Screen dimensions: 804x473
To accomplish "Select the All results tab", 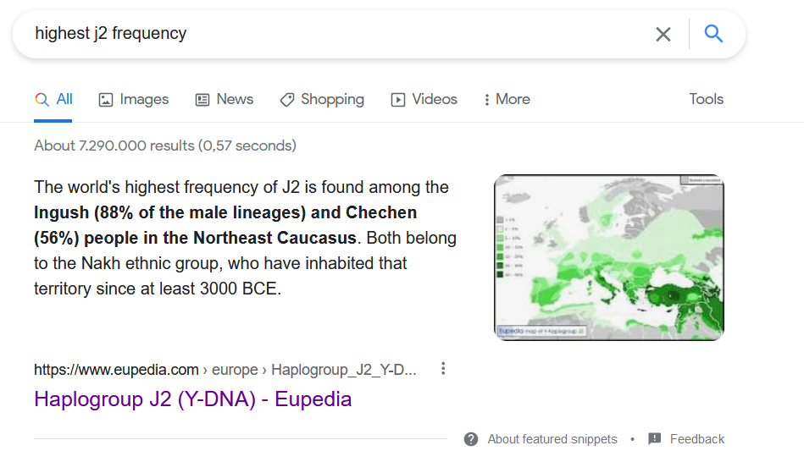I will point(54,100).
